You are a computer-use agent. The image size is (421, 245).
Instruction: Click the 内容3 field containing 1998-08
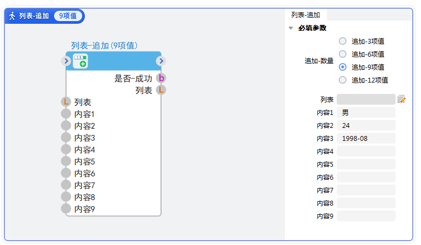(366, 138)
